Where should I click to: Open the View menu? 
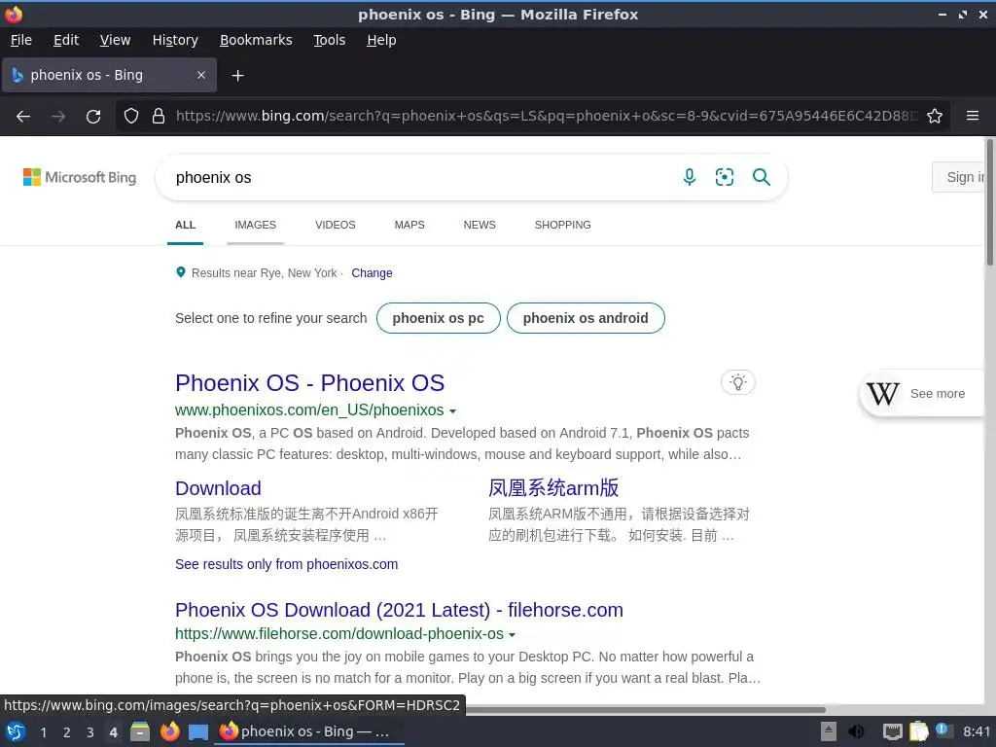115,40
